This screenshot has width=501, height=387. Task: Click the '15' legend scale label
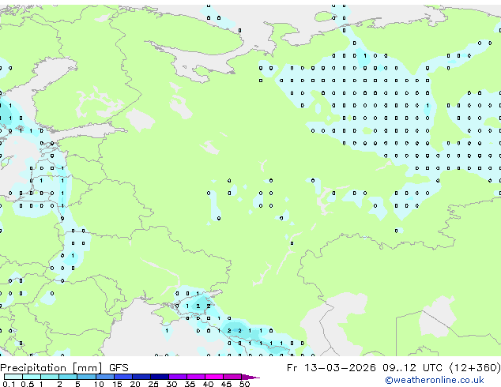117,384
